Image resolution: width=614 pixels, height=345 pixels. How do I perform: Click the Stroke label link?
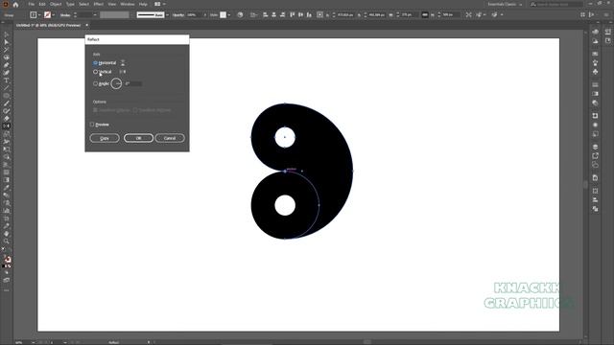tap(65, 15)
